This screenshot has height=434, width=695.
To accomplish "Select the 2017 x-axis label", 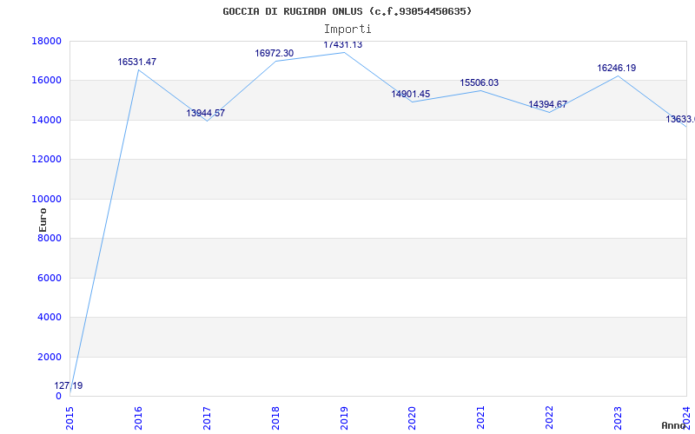I will (x=207, y=418).
